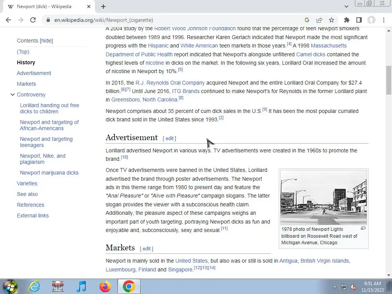Go to External links in contents

pos(33,216)
